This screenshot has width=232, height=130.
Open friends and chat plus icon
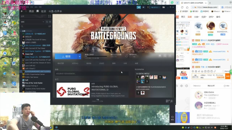point(171,101)
